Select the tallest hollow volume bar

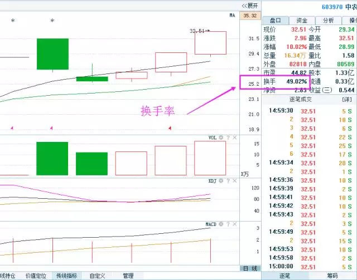[x=210, y=158]
